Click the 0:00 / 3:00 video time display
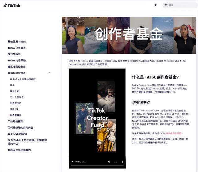The height and width of the screenshot is (172, 198). point(81,162)
